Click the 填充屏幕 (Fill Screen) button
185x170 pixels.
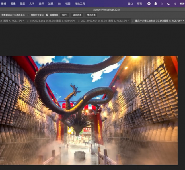tap(91, 15)
